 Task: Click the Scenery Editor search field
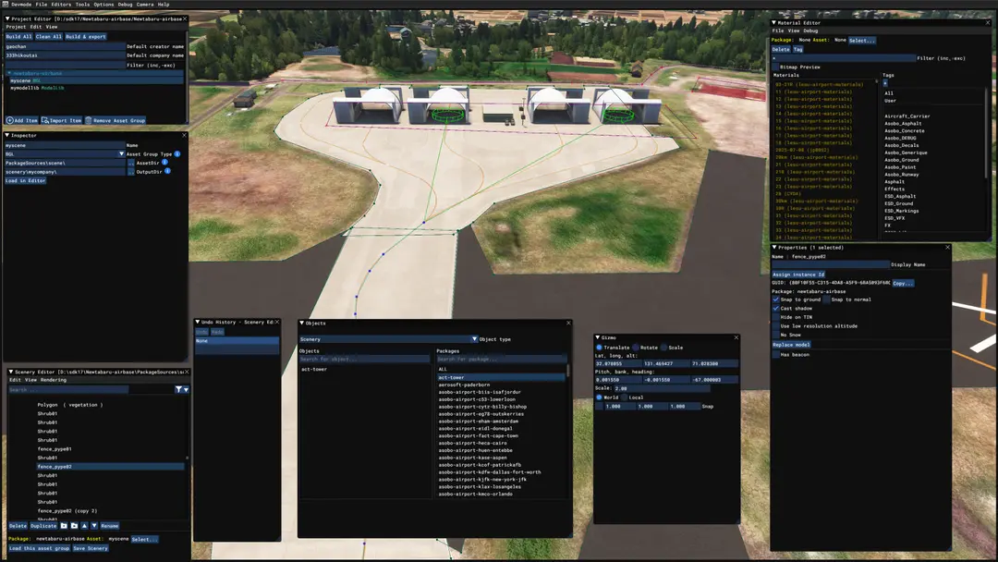(68, 389)
